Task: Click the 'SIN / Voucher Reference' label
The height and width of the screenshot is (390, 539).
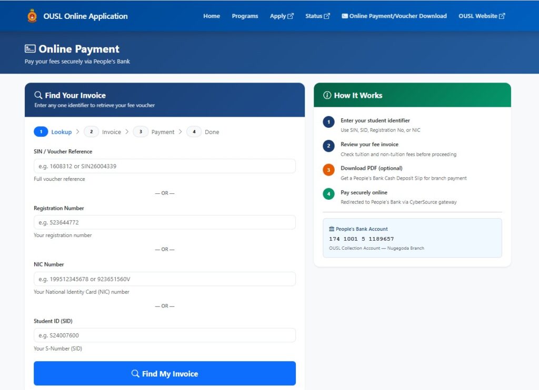Action: pos(63,151)
